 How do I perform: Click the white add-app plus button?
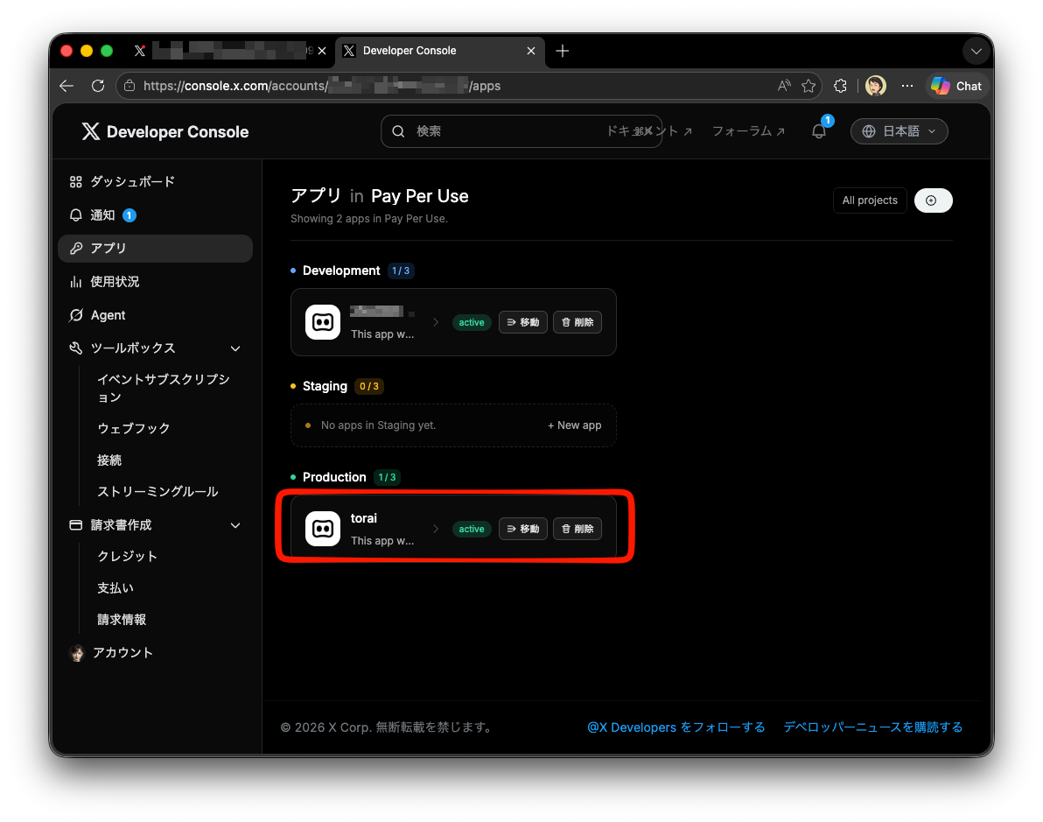click(933, 200)
